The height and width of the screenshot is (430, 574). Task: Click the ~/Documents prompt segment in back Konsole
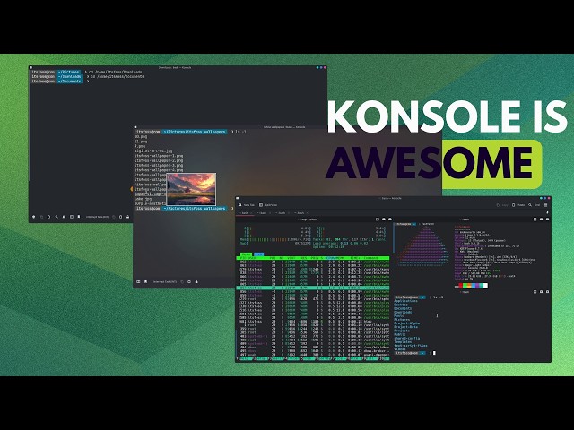(x=69, y=82)
